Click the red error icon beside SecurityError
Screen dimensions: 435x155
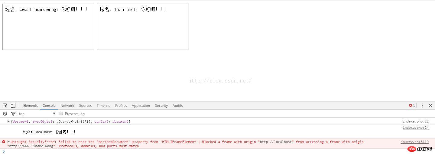pyautogui.click(x=4, y=142)
